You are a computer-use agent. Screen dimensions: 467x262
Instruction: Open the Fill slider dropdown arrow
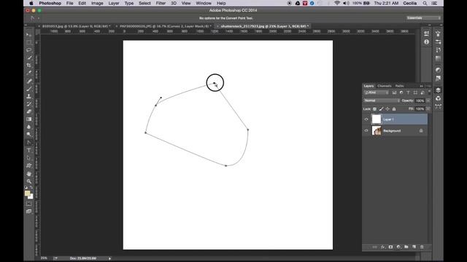[428, 109]
